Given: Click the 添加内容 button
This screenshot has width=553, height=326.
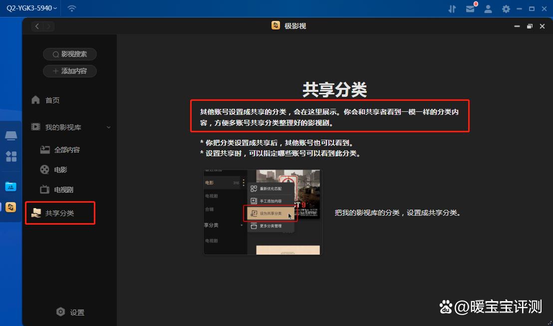Looking at the screenshot, I should pyautogui.click(x=69, y=70).
